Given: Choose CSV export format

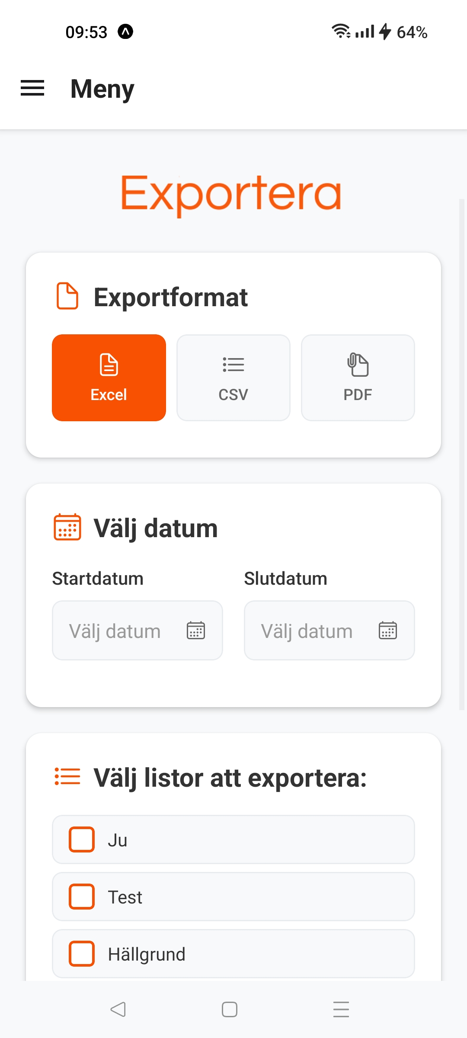Looking at the screenshot, I should point(233,378).
